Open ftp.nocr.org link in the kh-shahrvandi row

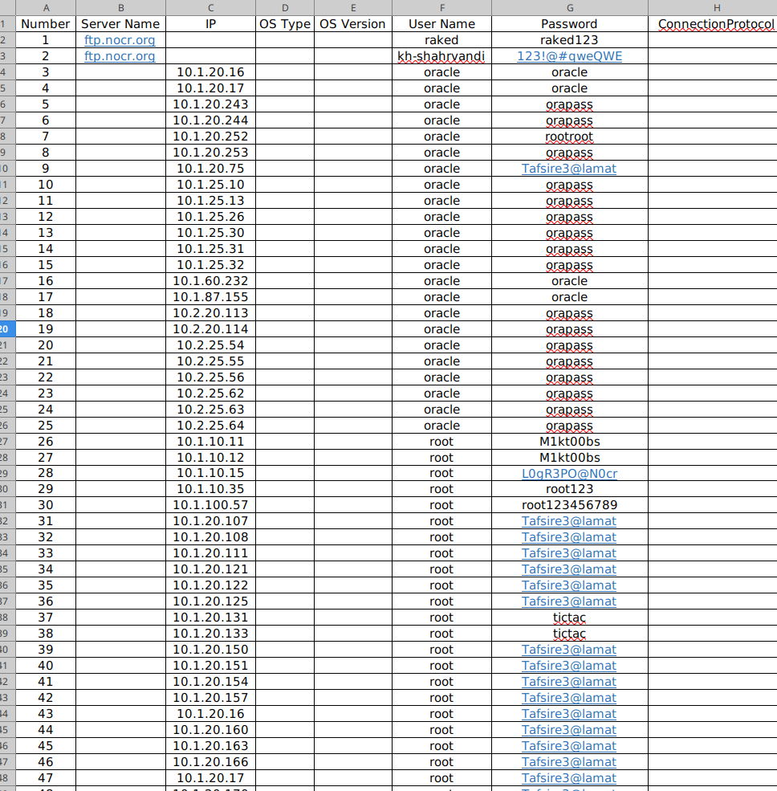coord(120,56)
